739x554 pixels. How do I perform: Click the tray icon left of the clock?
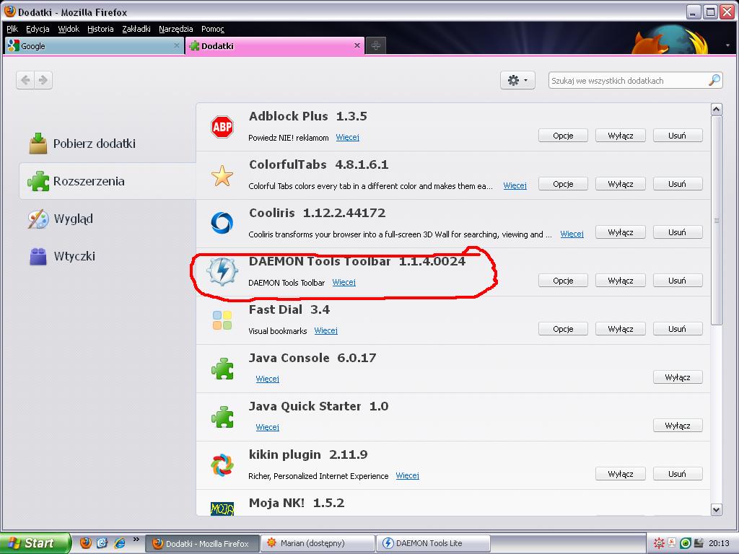[x=699, y=542]
